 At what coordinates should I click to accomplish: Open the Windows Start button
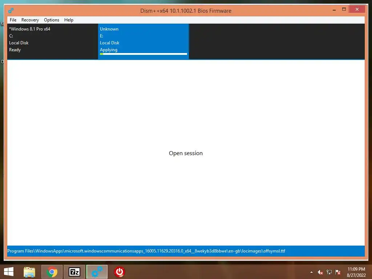click(9, 272)
